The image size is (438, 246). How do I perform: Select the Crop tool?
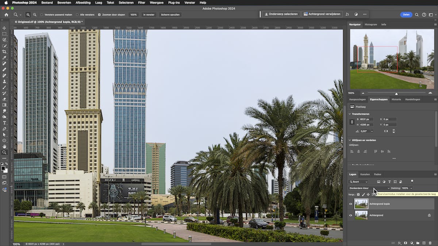point(4,52)
